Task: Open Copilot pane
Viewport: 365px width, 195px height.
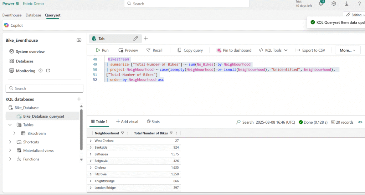Action: tap(14, 25)
